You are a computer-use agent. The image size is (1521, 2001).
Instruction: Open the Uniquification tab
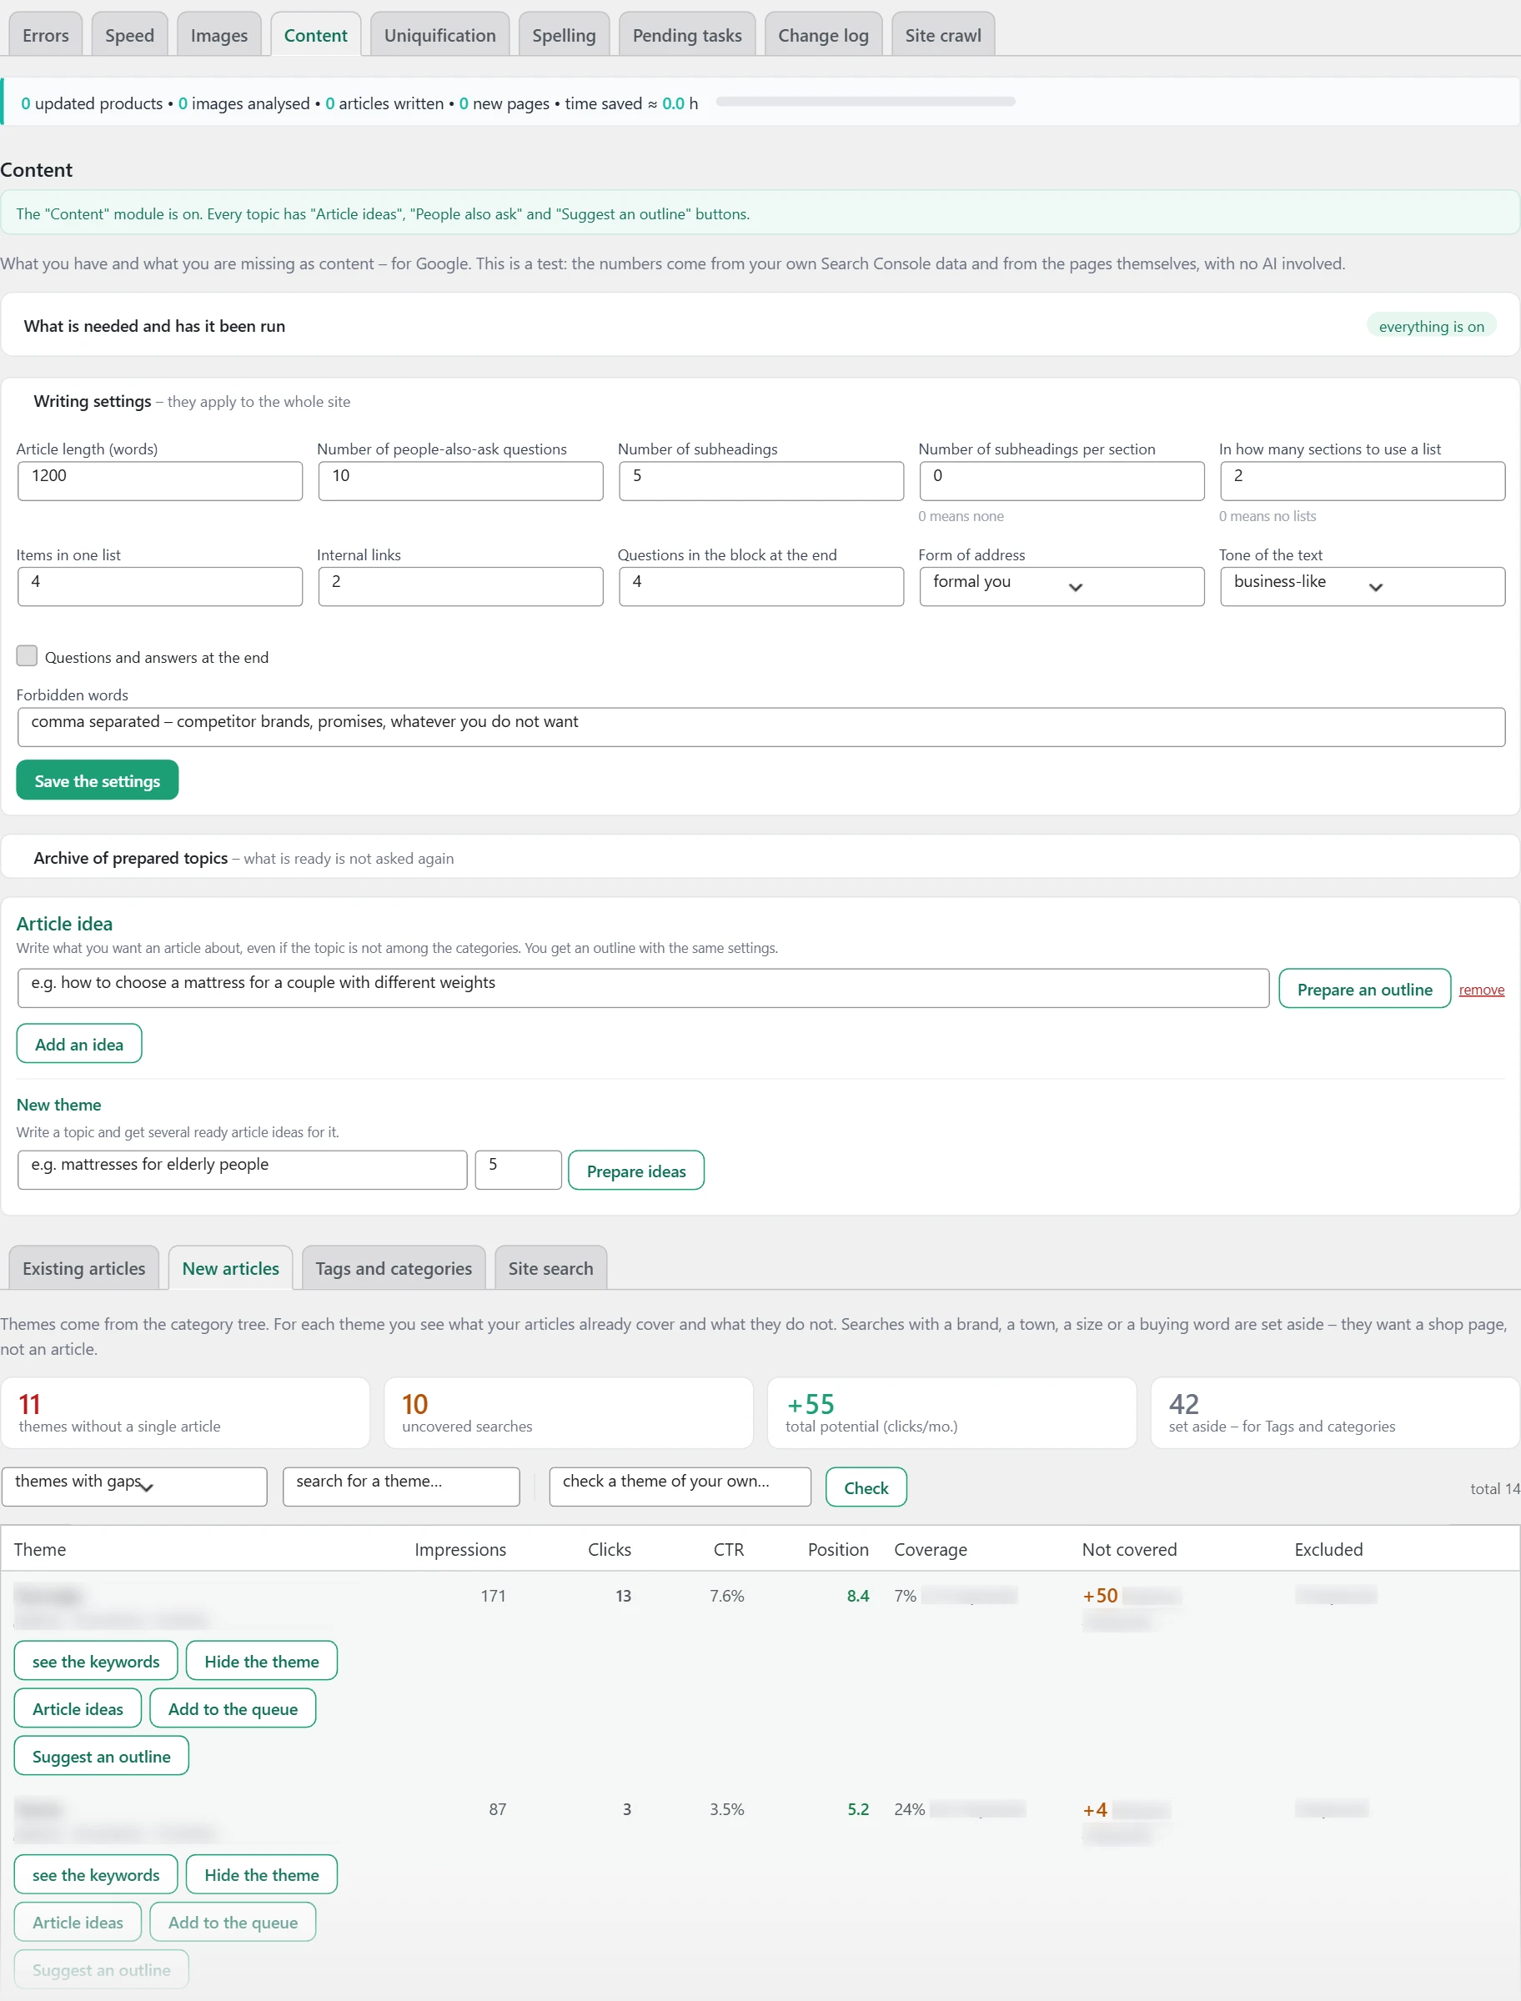440,34
